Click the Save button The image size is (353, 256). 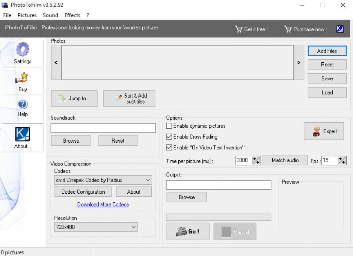327,78
